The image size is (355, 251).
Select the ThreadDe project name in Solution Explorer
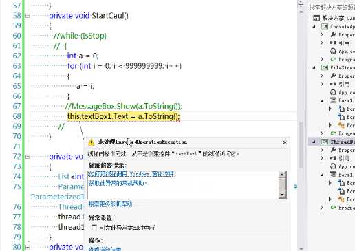343,142
